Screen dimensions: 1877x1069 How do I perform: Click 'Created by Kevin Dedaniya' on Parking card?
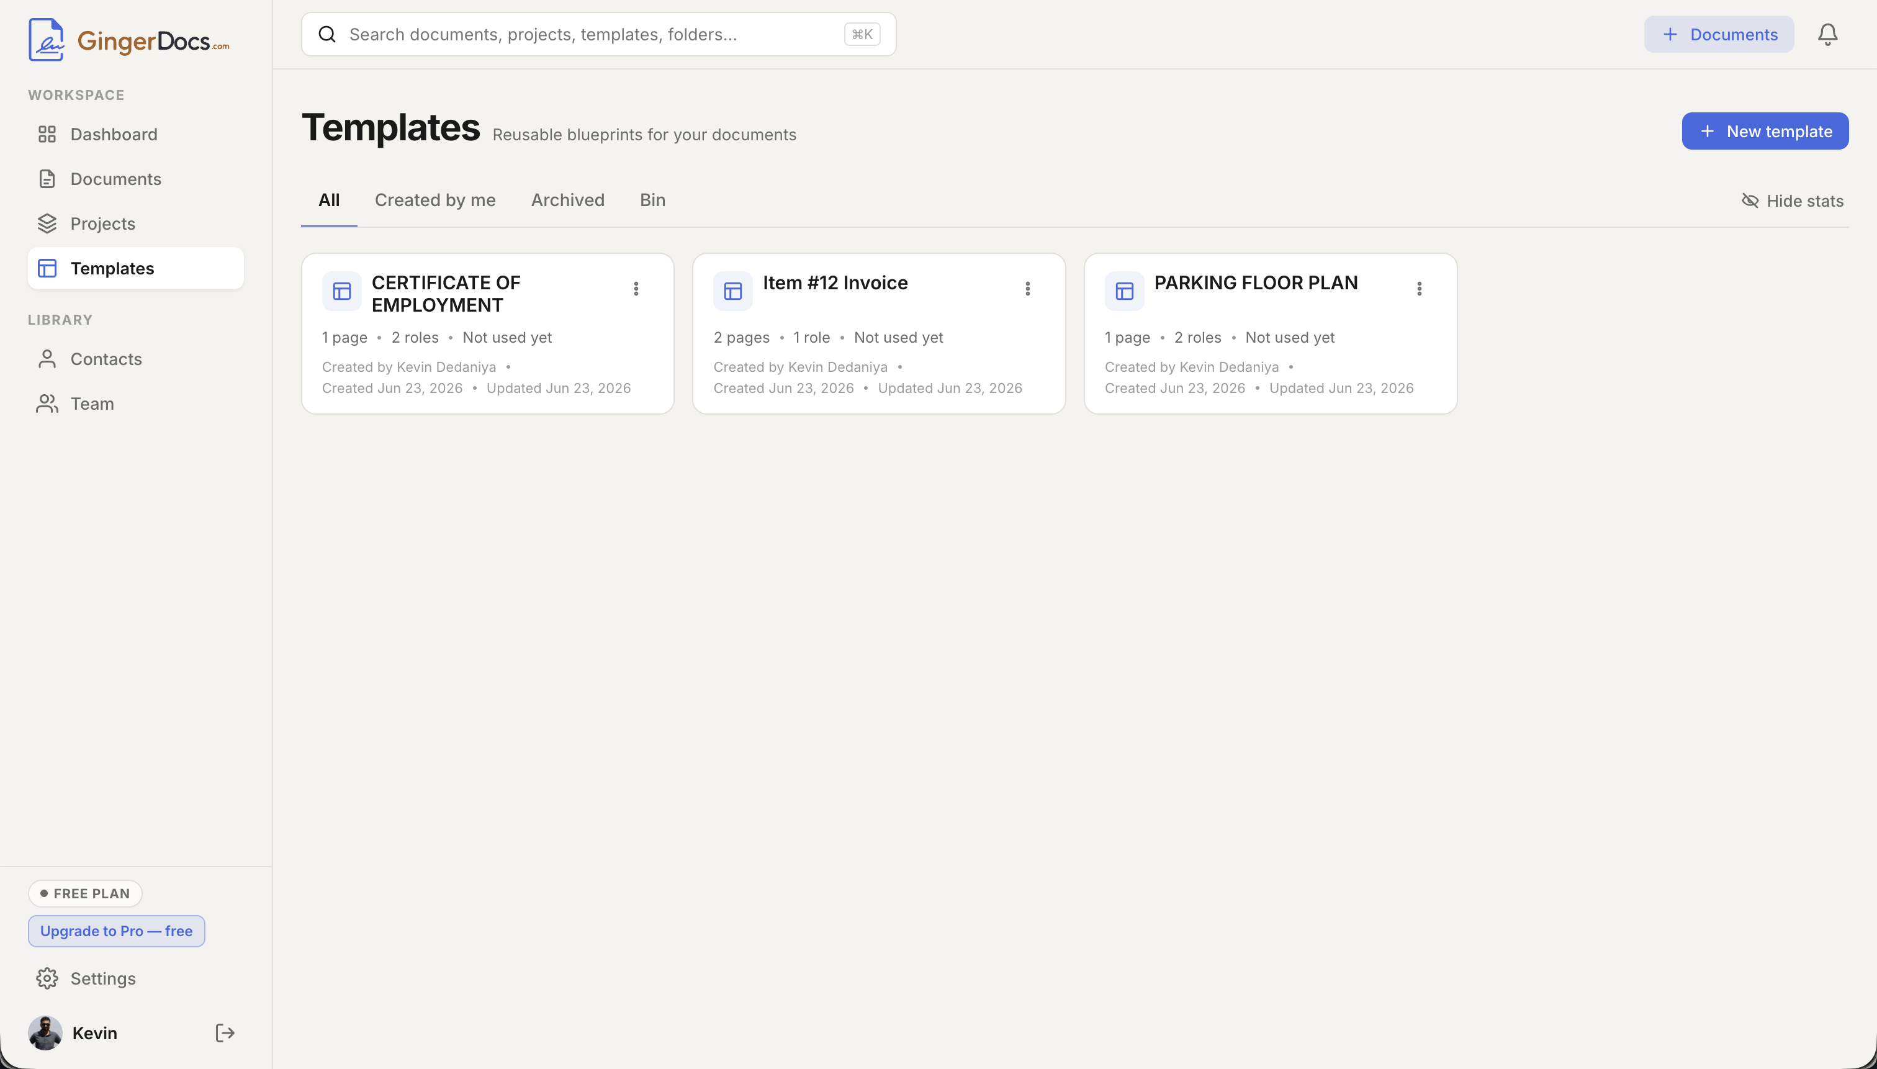pos(1191,367)
